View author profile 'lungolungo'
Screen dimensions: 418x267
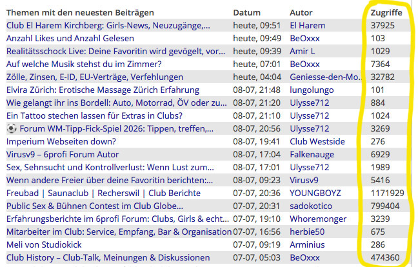pos(312,90)
